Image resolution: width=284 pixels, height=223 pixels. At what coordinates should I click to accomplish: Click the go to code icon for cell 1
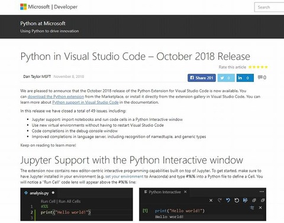coord(252,208)
